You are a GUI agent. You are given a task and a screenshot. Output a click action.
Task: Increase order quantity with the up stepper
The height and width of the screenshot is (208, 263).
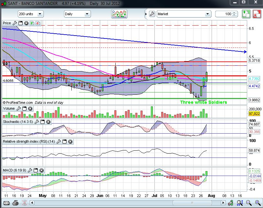pos(235,13)
